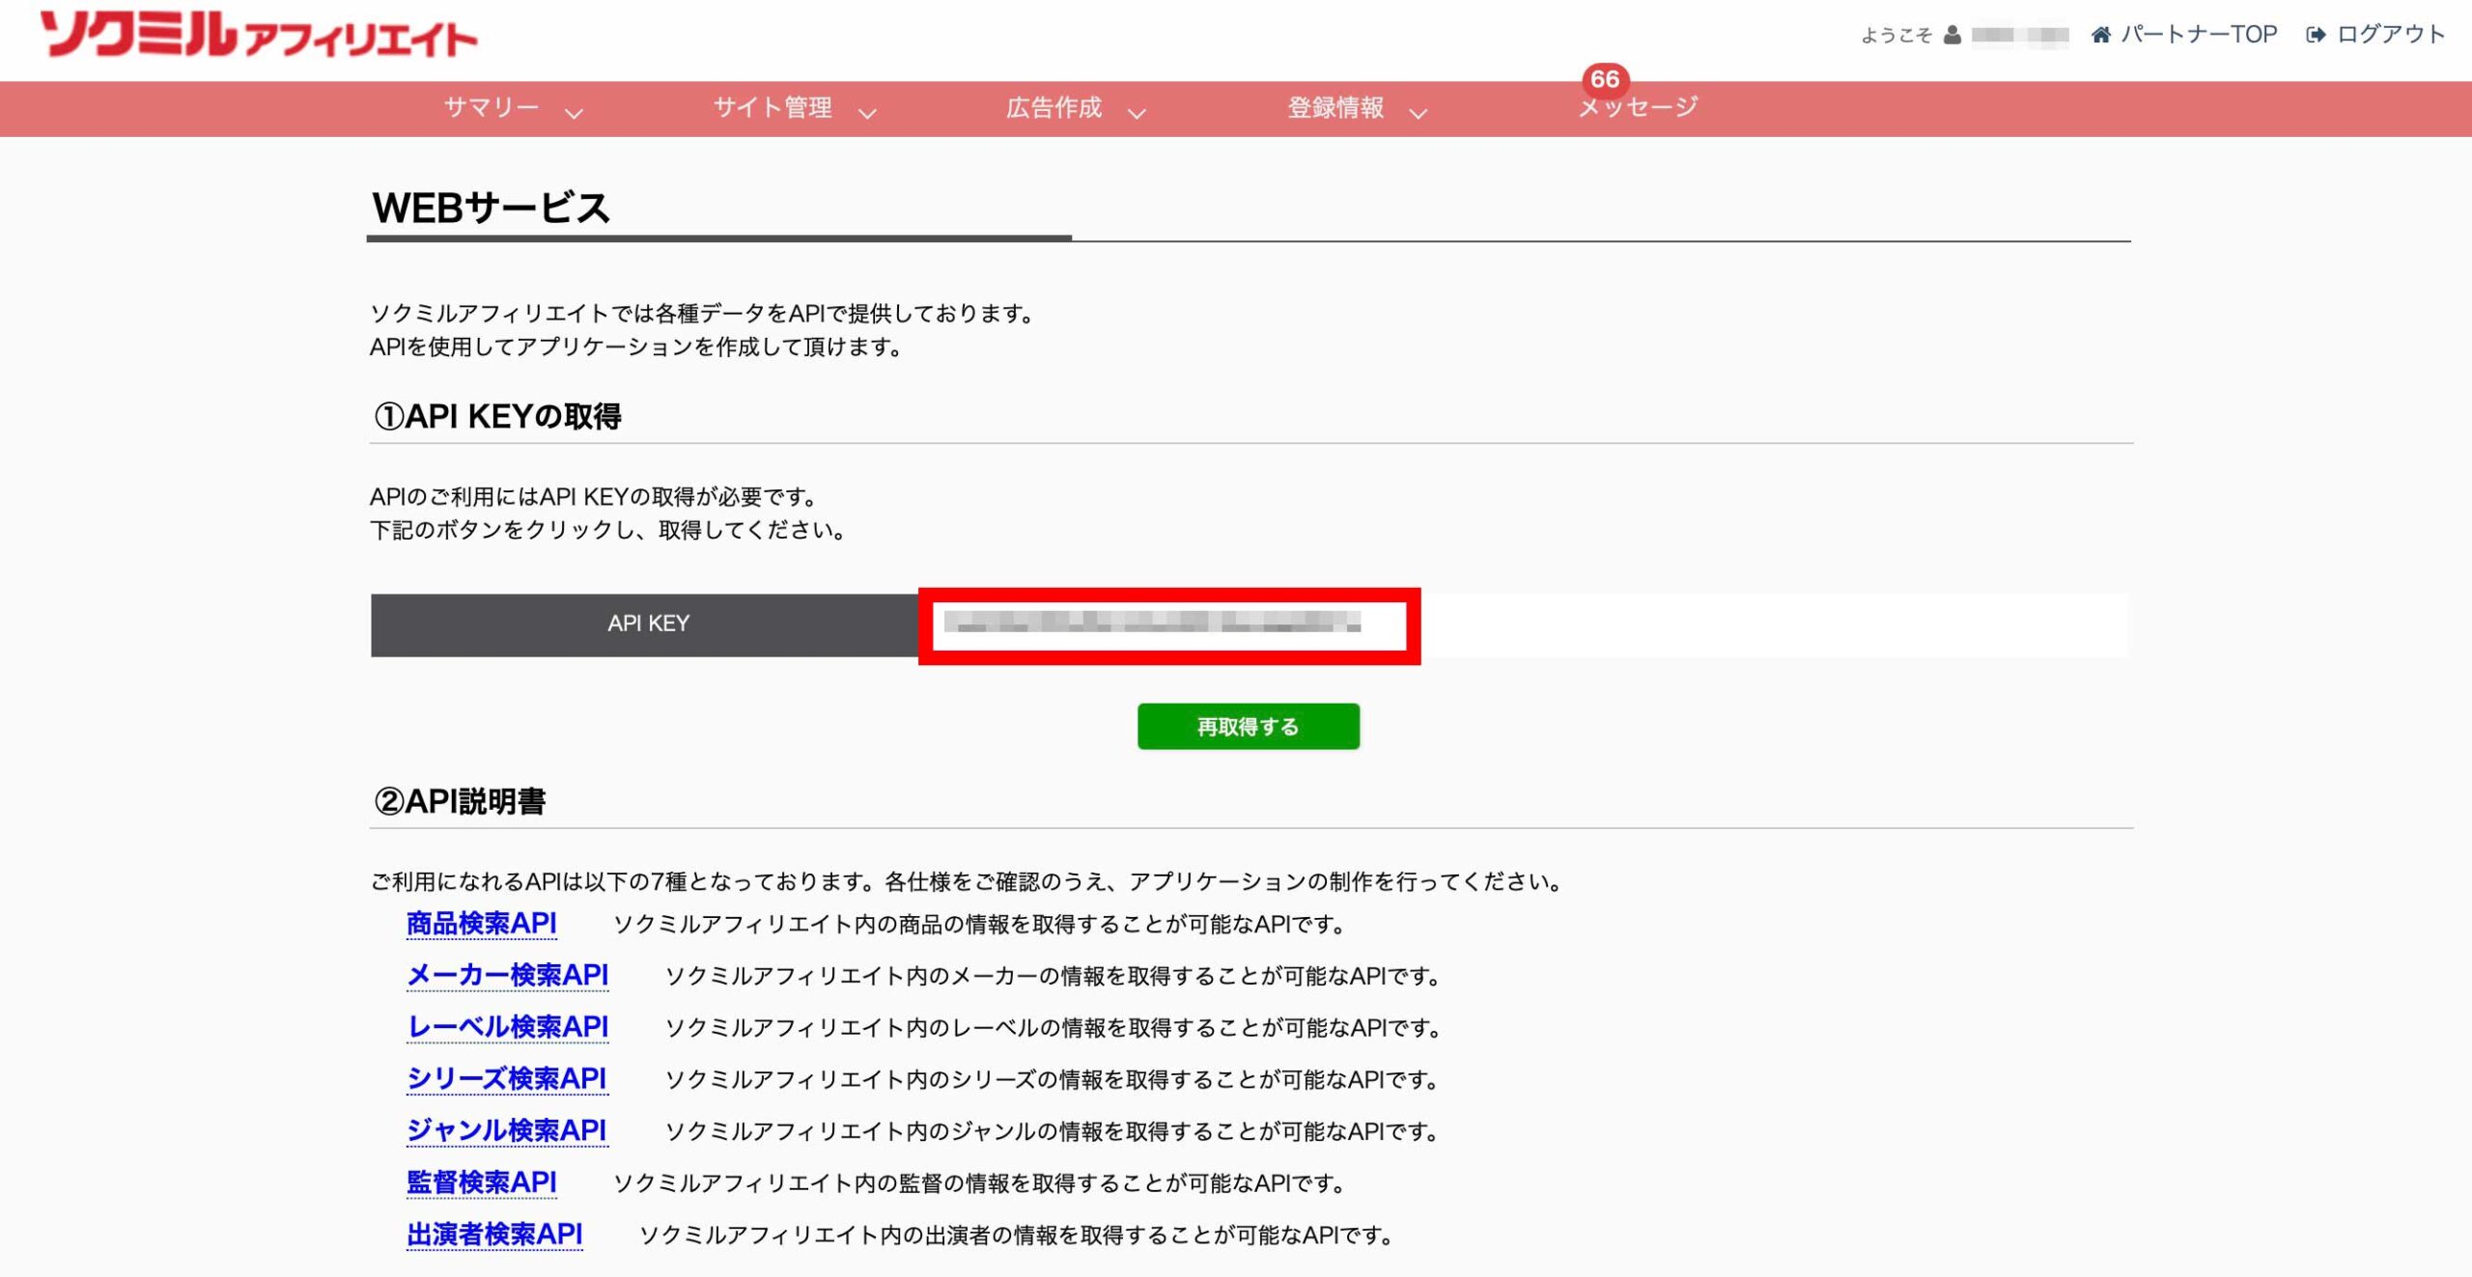Open パートナーTOP link
This screenshot has height=1277, width=2472.
pos(2199,35)
